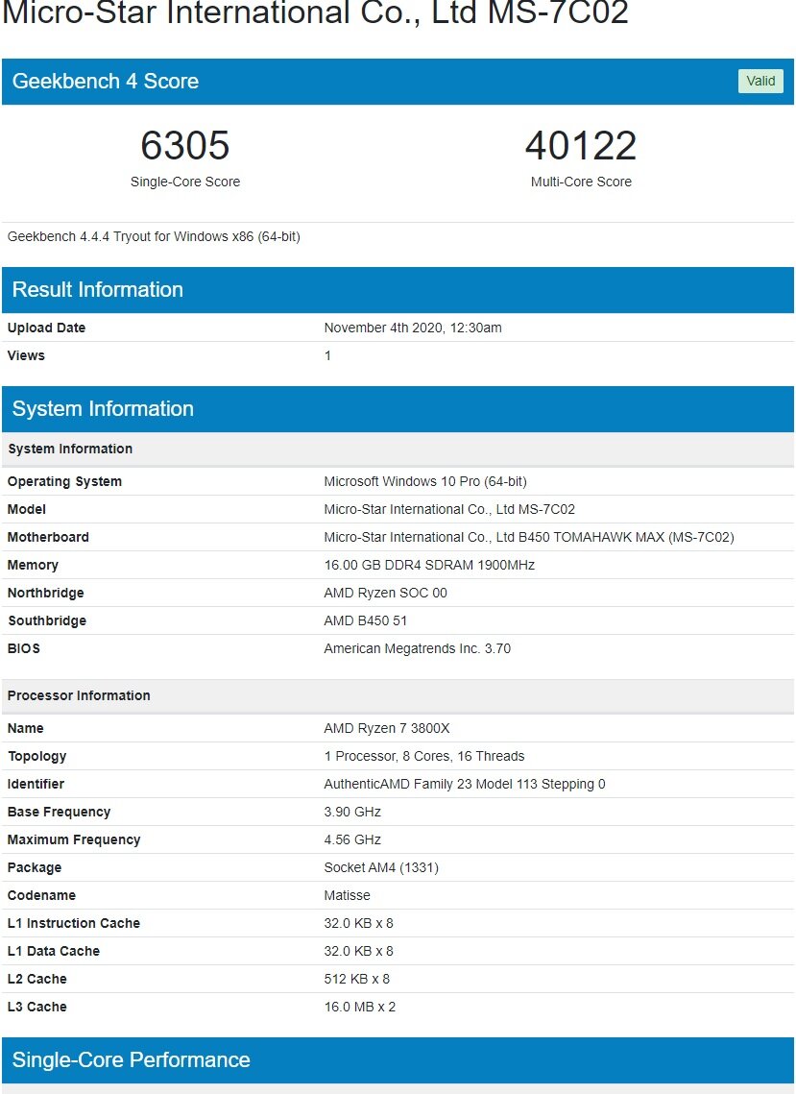Click the Operating System label

[x=64, y=481]
